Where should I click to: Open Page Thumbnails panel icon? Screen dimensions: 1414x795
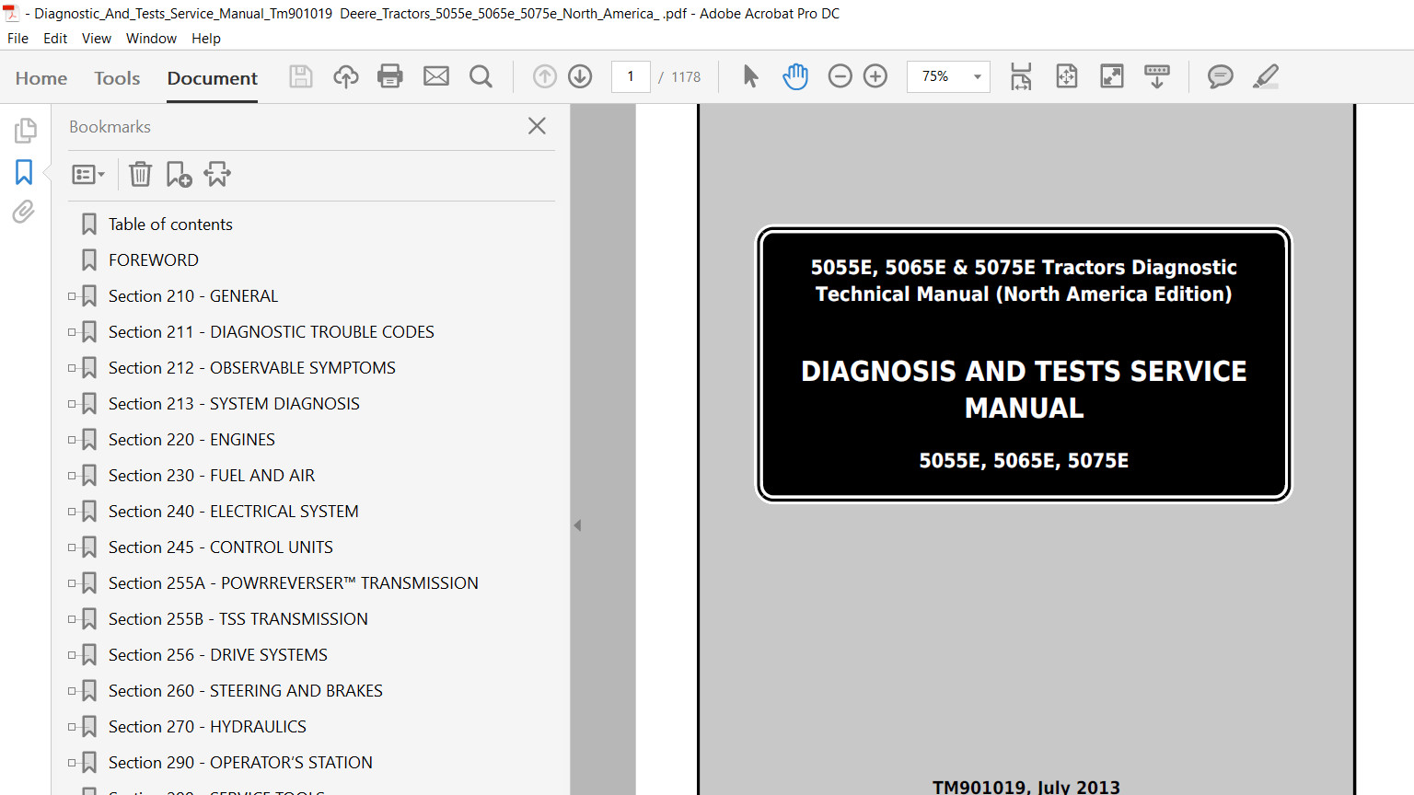click(x=25, y=131)
